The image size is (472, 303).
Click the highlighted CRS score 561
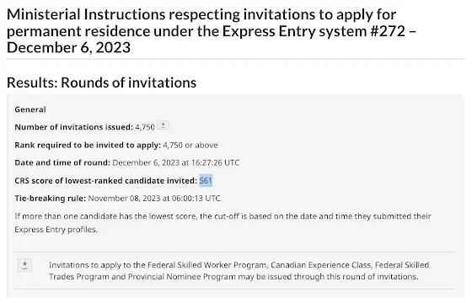(x=206, y=180)
